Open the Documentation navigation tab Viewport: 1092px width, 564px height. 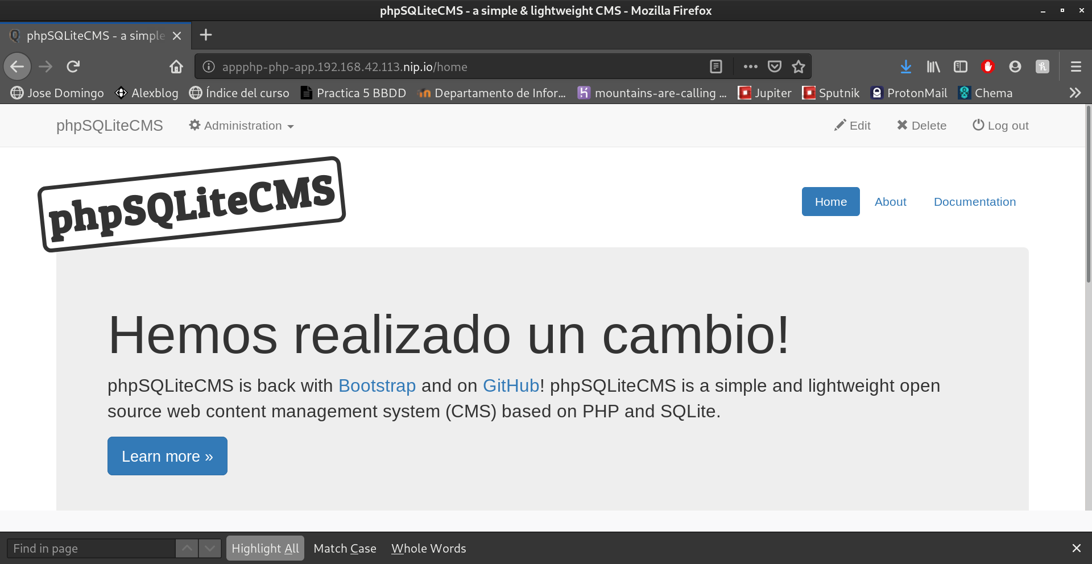tap(974, 202)
